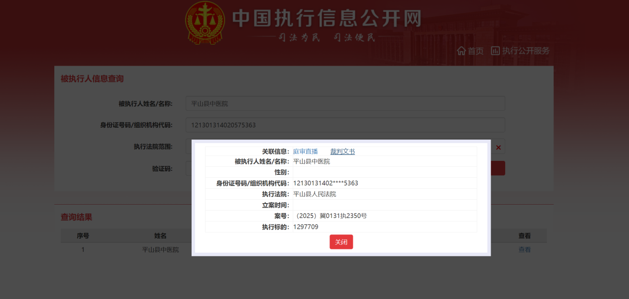629x299 pixels.
Task: Focus the 被执行人姓名/名称 input field
Action: pyautogui.click(x=345, y=103)
